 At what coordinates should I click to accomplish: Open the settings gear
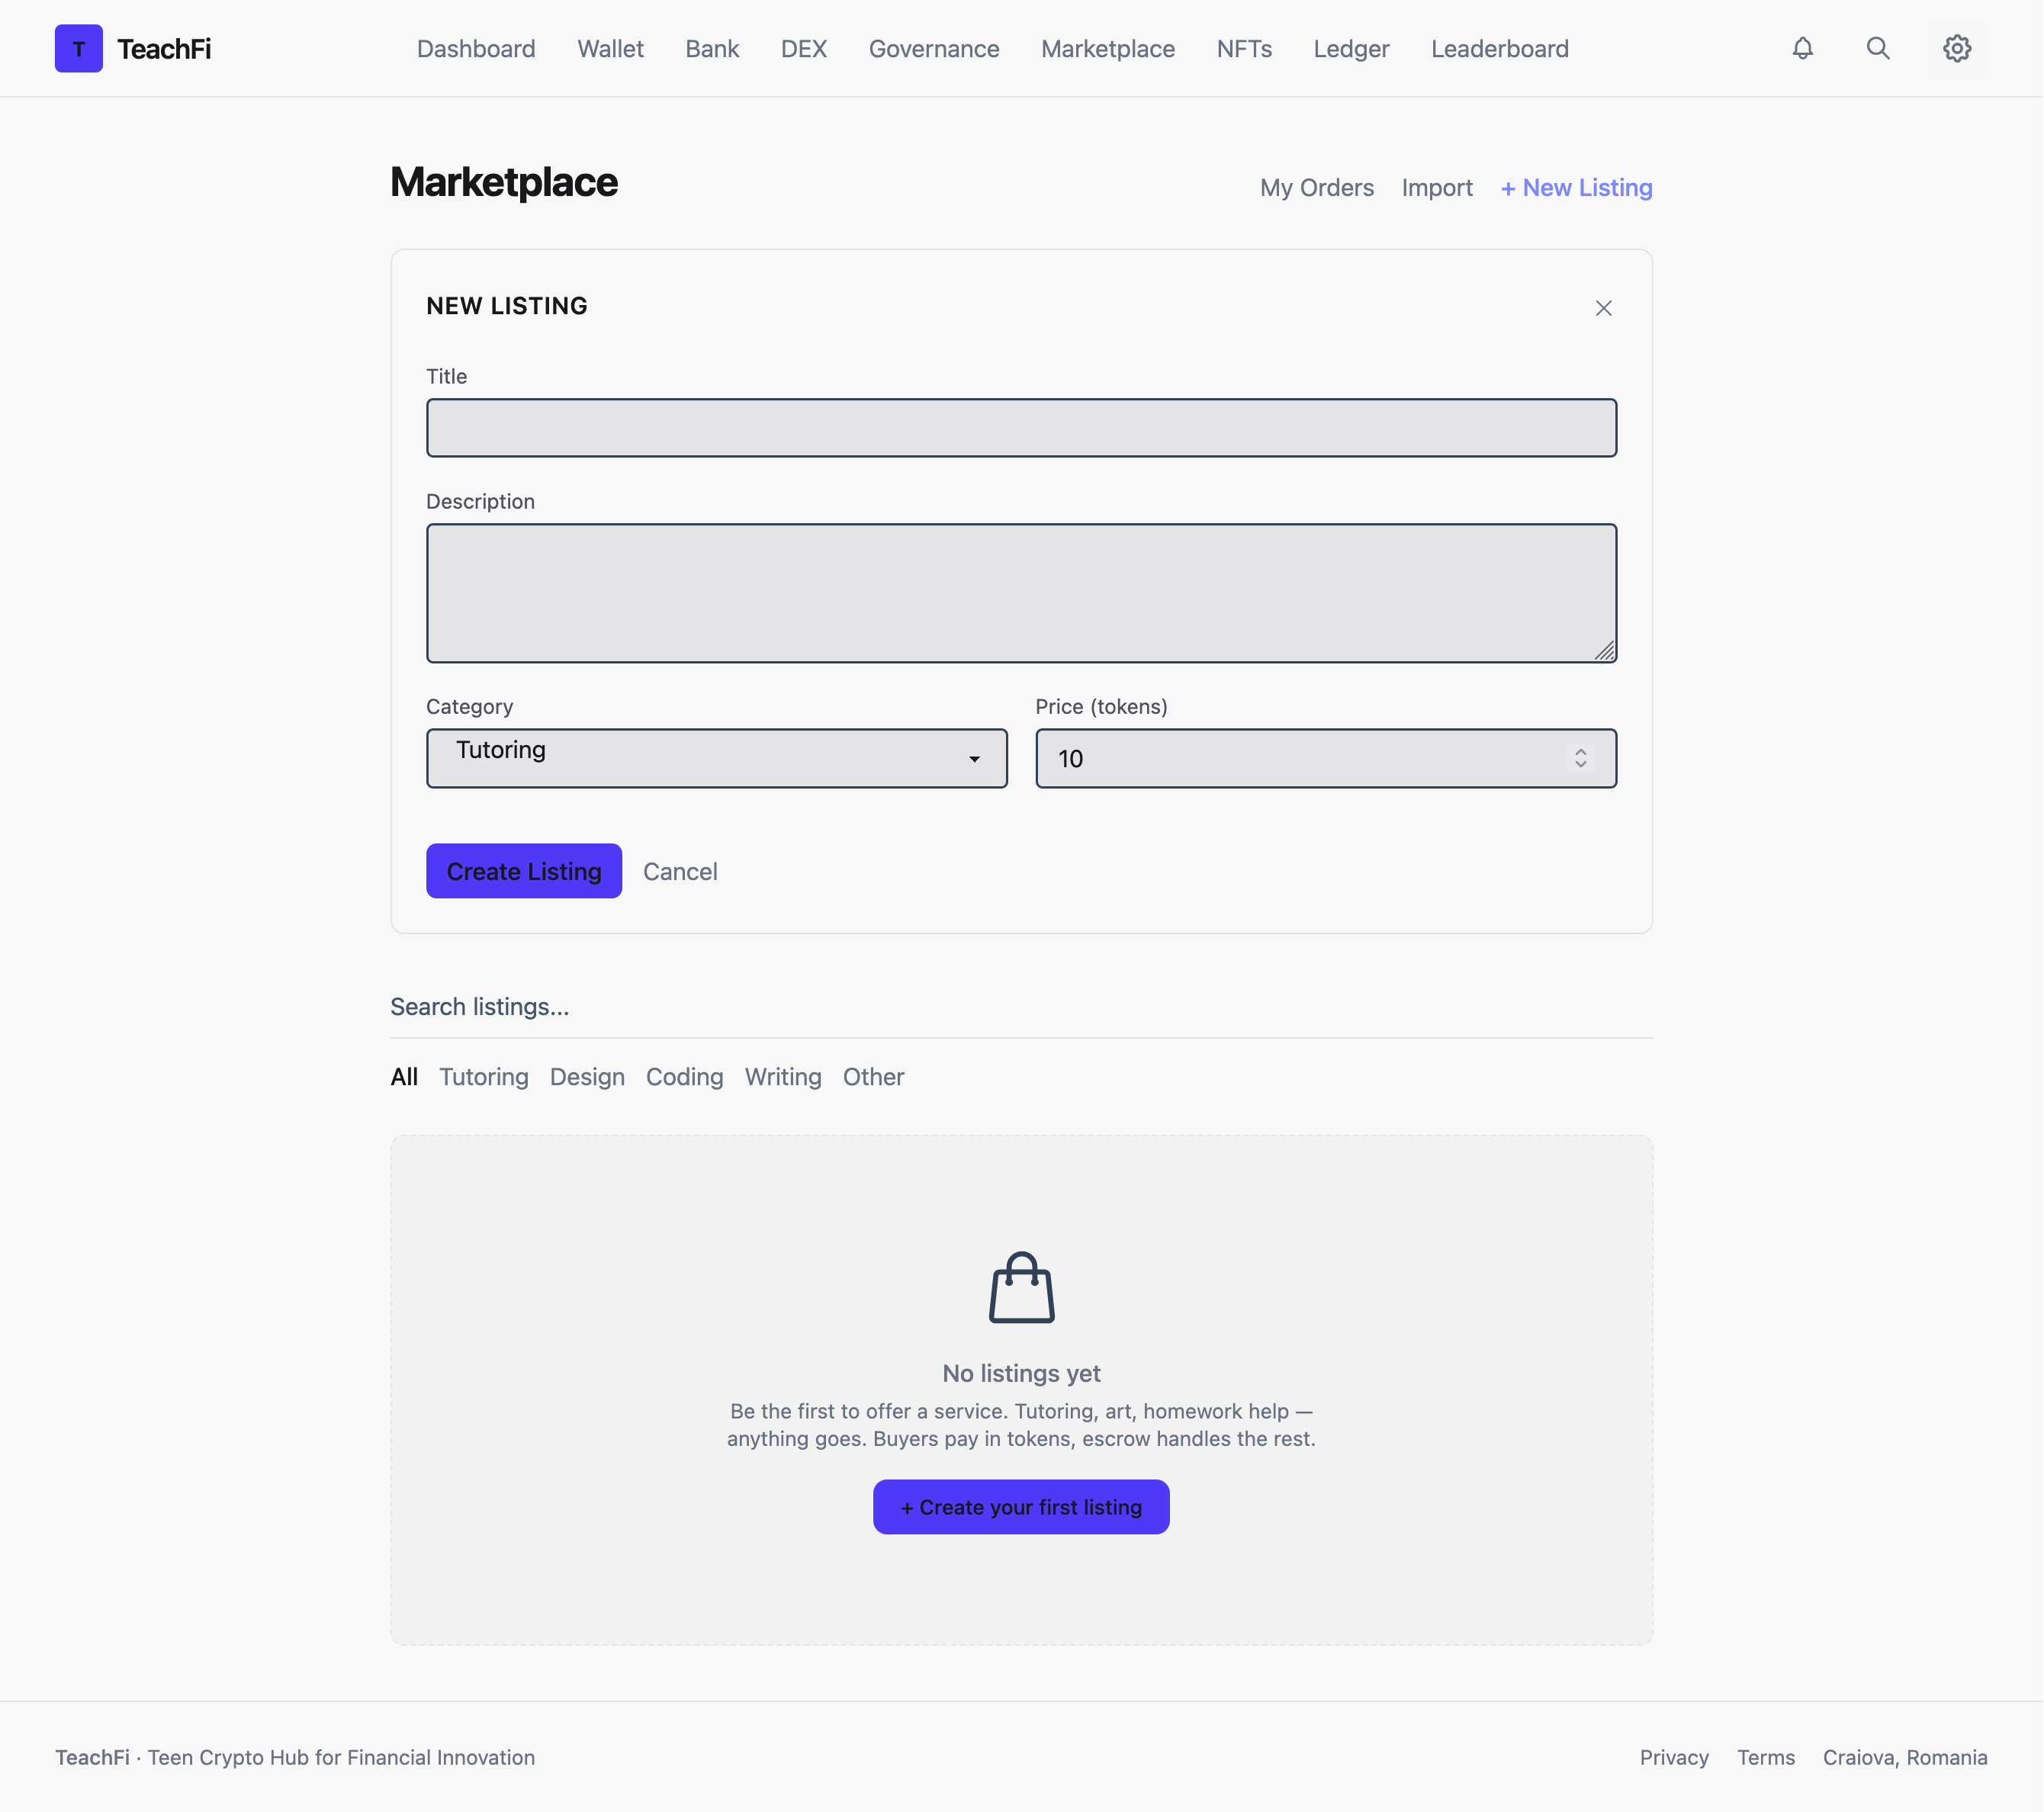coord(1956,48)
